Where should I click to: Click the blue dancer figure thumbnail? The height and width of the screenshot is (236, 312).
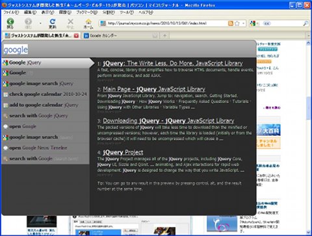[x=222, y=224]
